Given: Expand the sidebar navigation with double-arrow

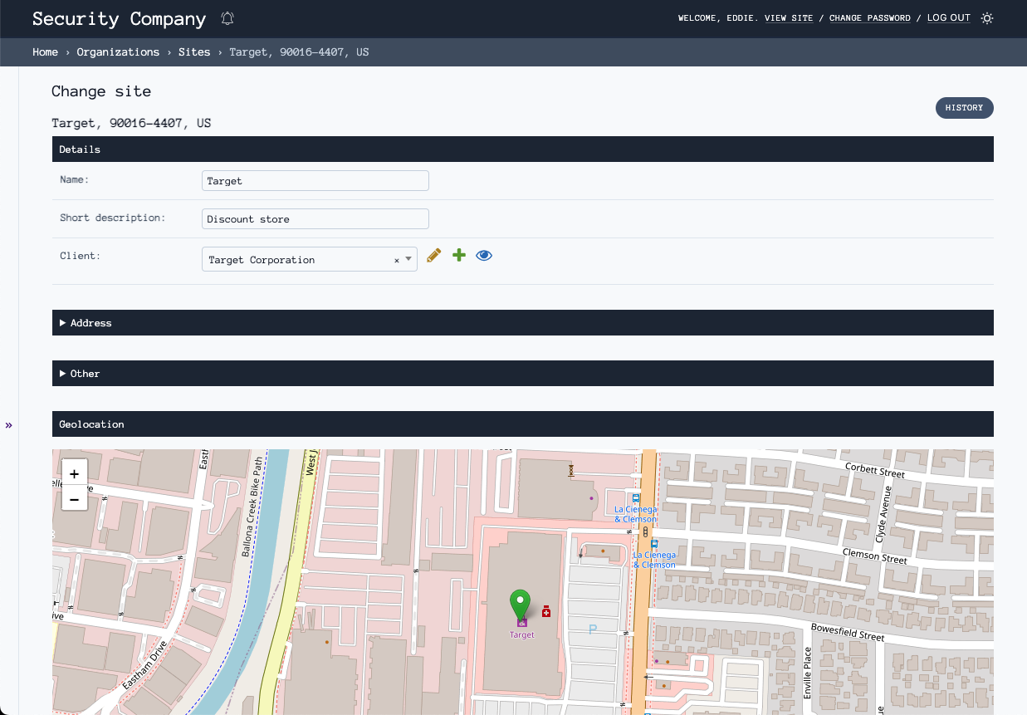Looking at the screenshot, I should click(x=9, y=425).
